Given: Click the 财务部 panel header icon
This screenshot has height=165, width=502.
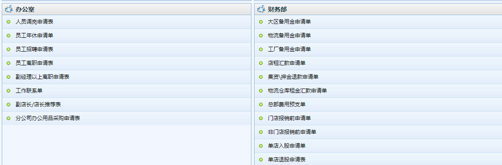Looking at the screenshot, I should coord(261,9).
